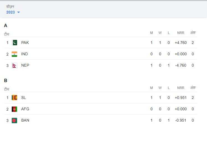The height and width of the screenshot is (144, 207).
Task: Click the NRR column header in Group A
Action: (181, 33)
